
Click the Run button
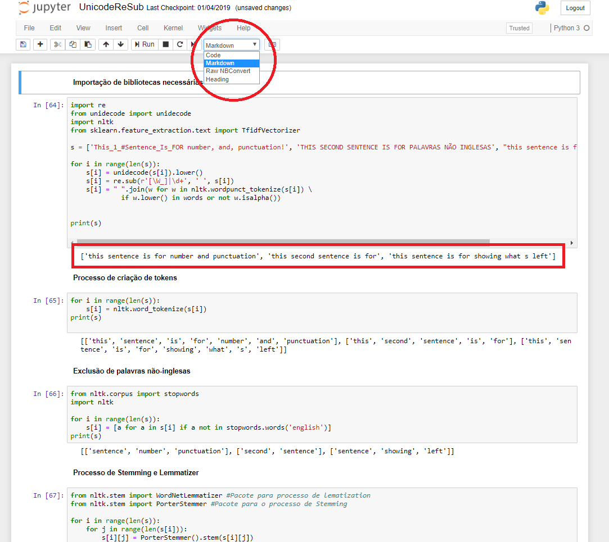click(144, 44)
